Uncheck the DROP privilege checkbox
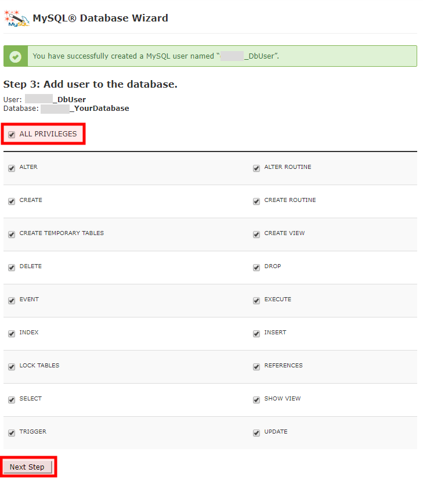Screen dimensions: 423x480 (256, 268)
